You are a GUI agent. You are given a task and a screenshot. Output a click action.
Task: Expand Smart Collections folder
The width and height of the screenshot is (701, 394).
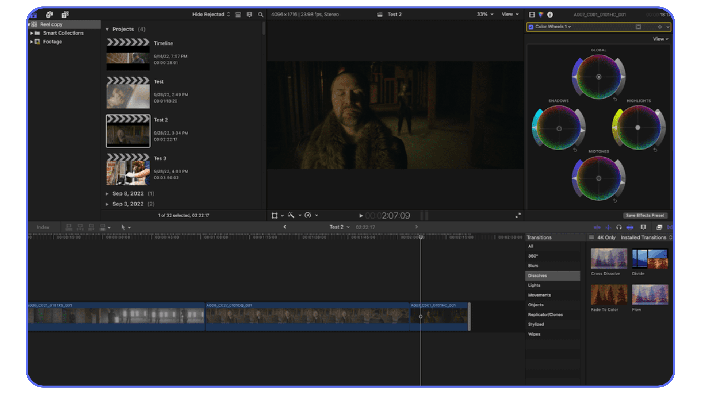click(x=32, y=33)
